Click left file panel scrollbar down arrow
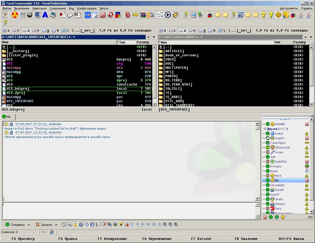This screenshot has height=243, width=315. 154,104
